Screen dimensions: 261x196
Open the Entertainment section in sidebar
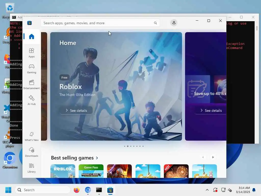31,84
